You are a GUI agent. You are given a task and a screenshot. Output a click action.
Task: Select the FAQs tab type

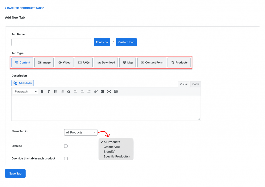click(x=84, y=63)
